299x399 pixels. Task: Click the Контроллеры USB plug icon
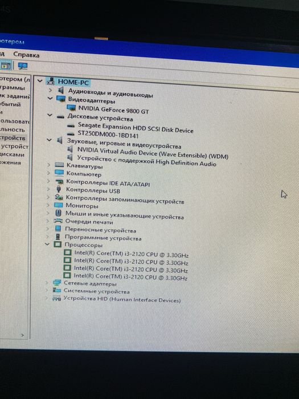(x=59, y=189)
